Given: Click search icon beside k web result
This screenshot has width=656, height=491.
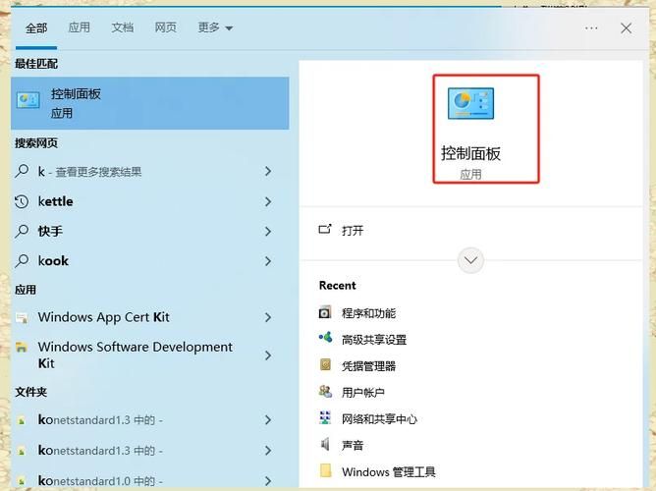Looking at the screenshot, I should 22,171.
